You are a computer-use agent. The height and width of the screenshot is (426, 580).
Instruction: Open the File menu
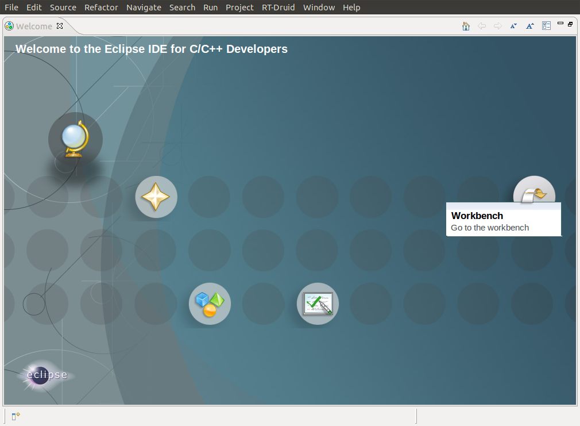[11, 7]
